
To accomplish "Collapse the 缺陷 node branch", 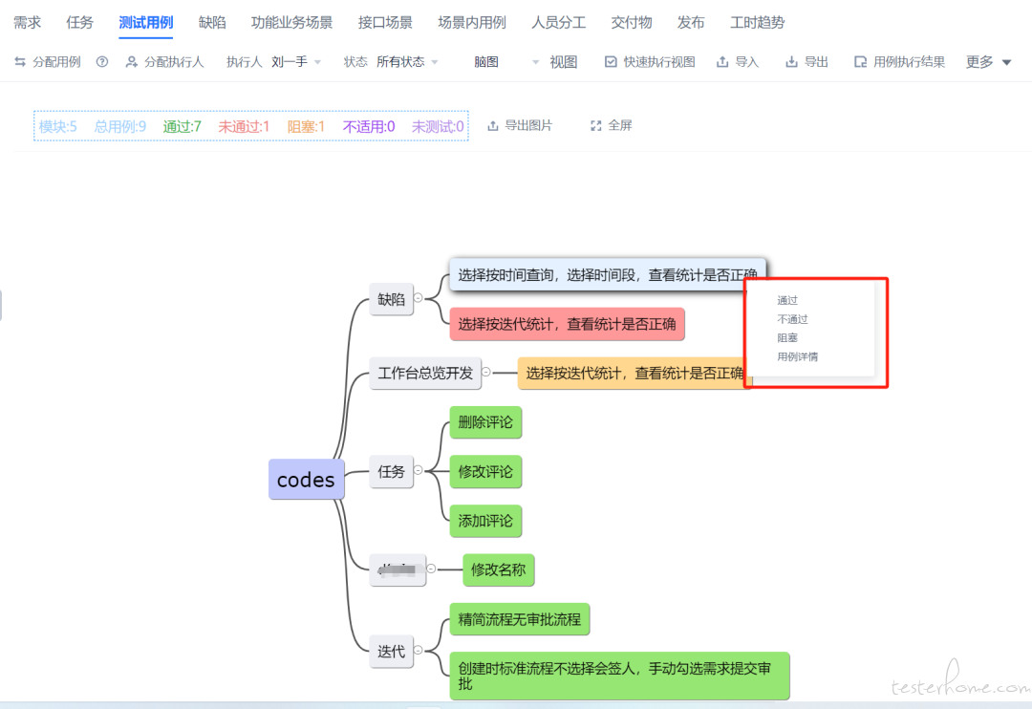I will (418, 298).
